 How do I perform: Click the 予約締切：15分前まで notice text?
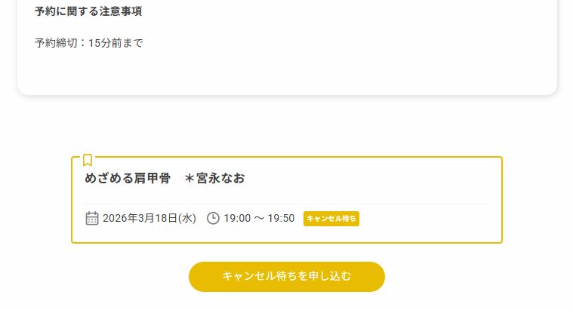tap(88, 43)
